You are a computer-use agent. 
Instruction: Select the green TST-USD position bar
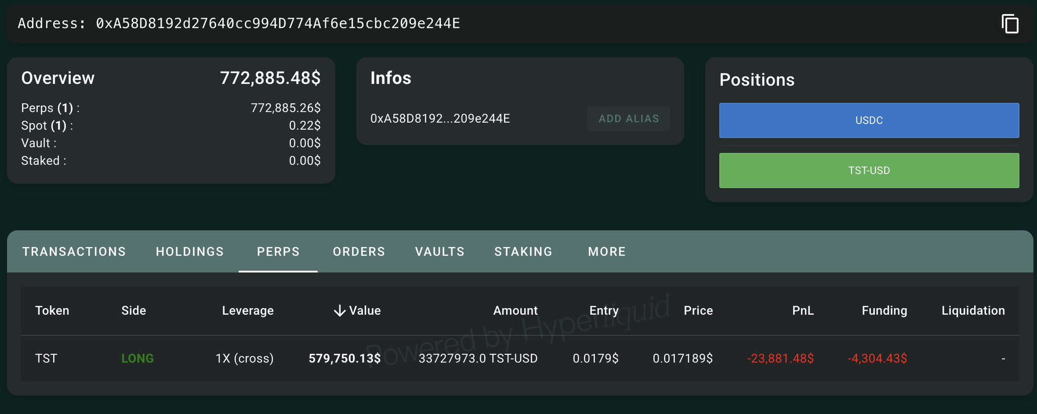pos(869,171)
